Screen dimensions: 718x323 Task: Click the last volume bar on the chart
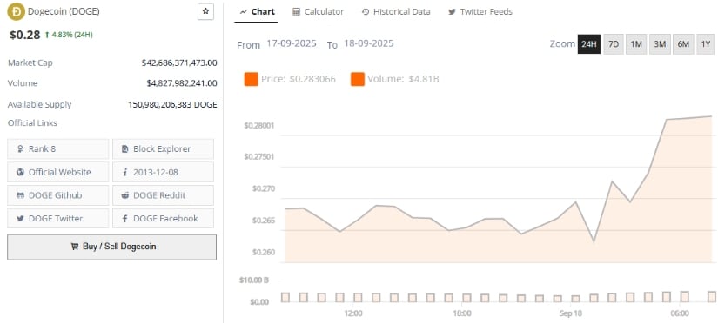click(712, 296)
